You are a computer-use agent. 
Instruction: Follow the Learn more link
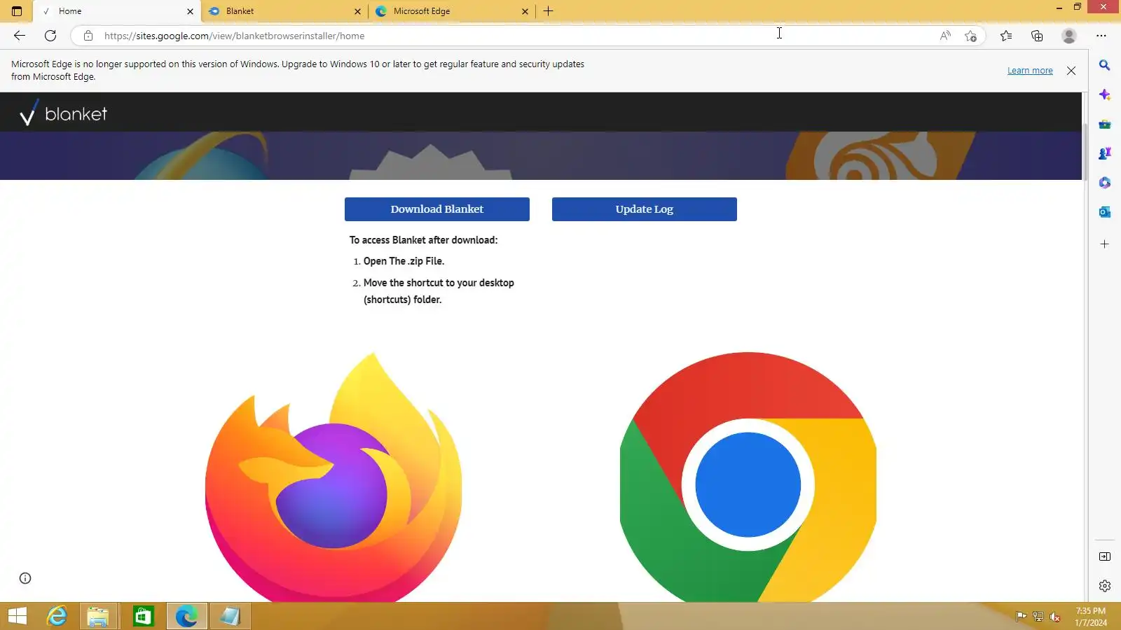pyautogui.click(x=1030, y=71)
